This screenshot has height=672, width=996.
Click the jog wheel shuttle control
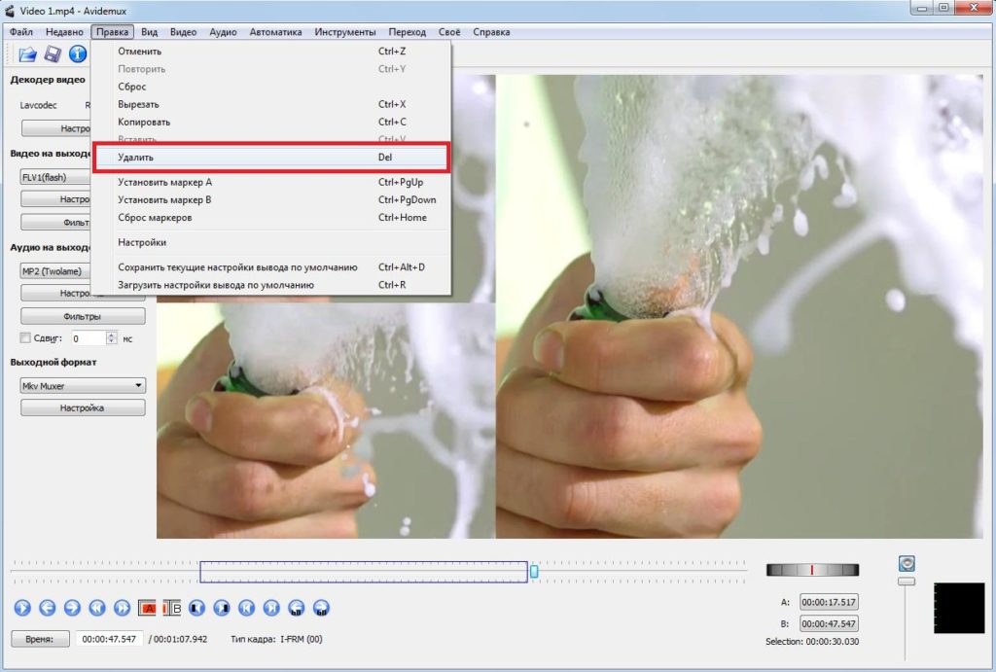click(x=812, y=570)
